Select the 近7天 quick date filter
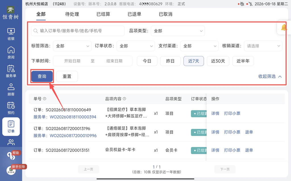 (x=194, y=61)
